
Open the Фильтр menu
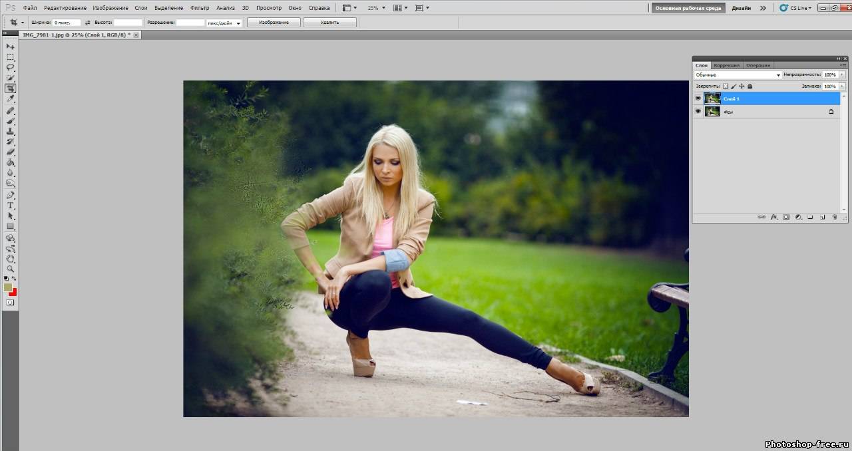point(199,8)
